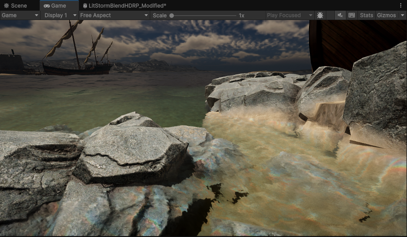This screenshot has height=237, width=407.
Task: Click the gamepad icon on Game tab
Action: coord(46,6)
